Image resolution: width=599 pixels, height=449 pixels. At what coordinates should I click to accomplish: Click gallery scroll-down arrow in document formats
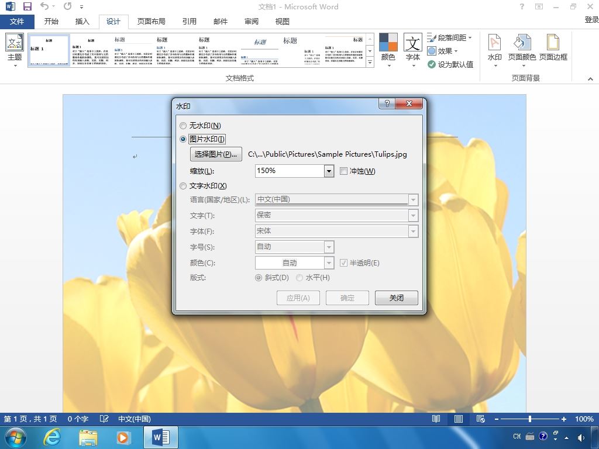pos(370,51)
